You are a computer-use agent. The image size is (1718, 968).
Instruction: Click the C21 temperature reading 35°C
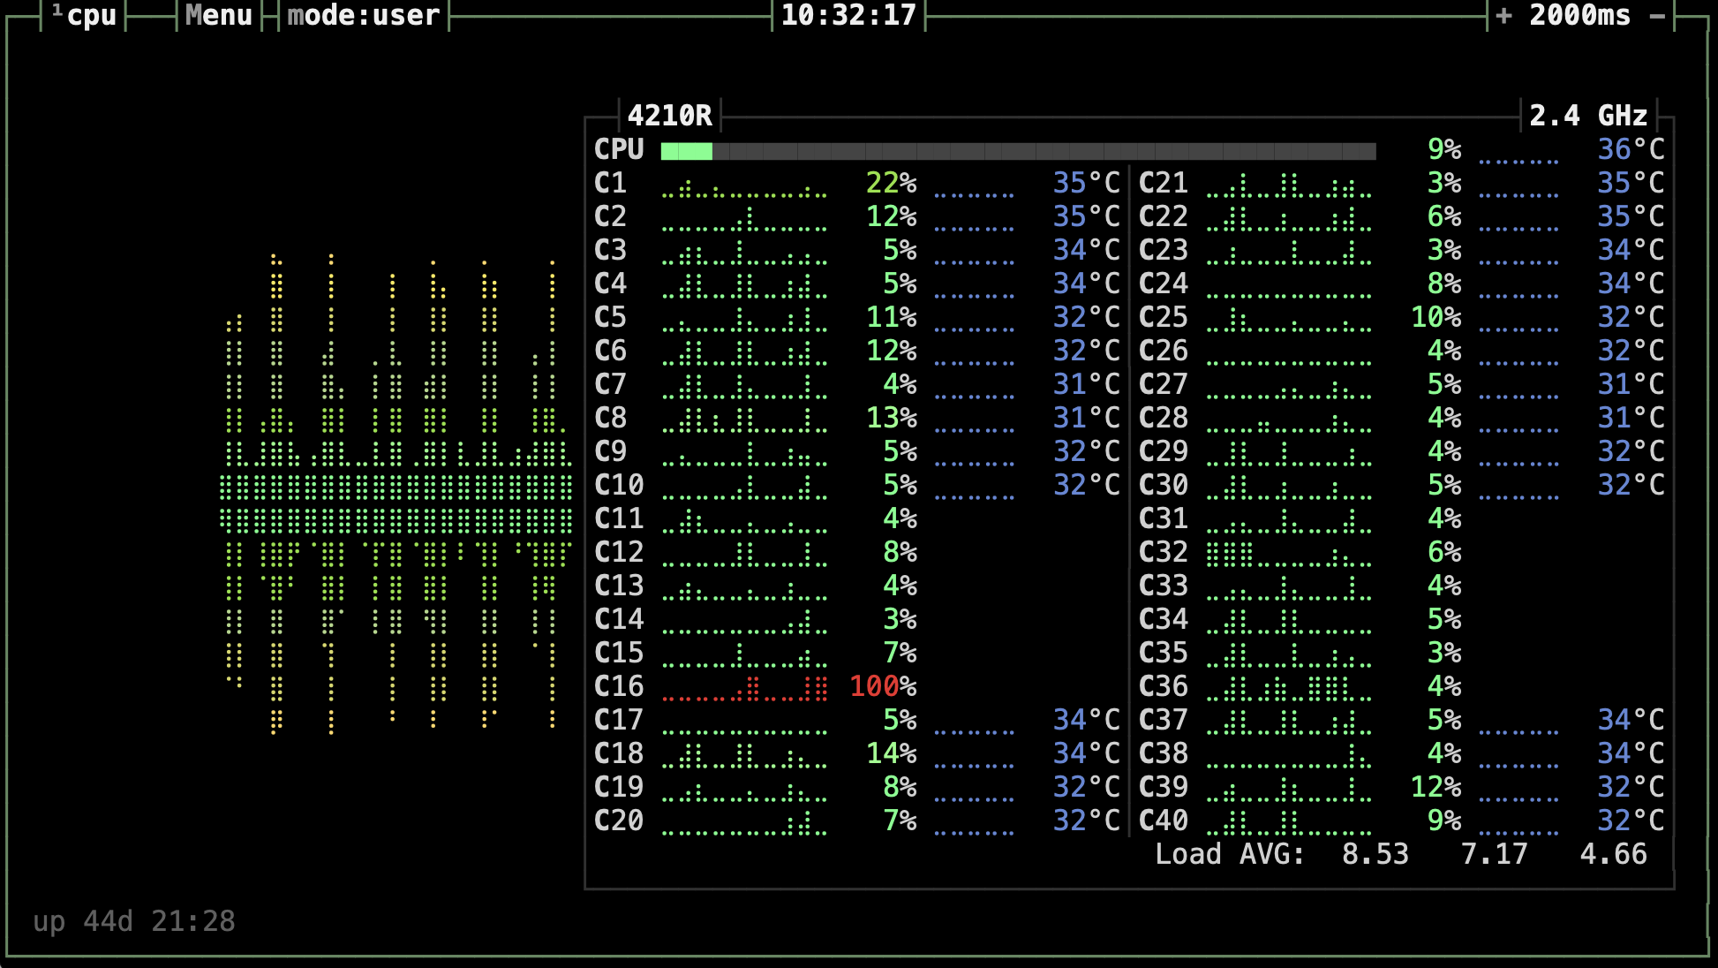[1628, 183]
